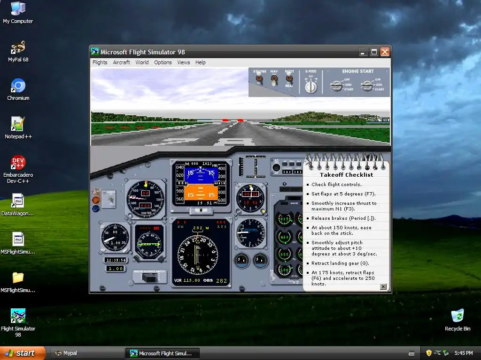Viewport: 481px width, 360px height.
Task: Select the Notepad++ desktop icon
Action: click(18, 128)
